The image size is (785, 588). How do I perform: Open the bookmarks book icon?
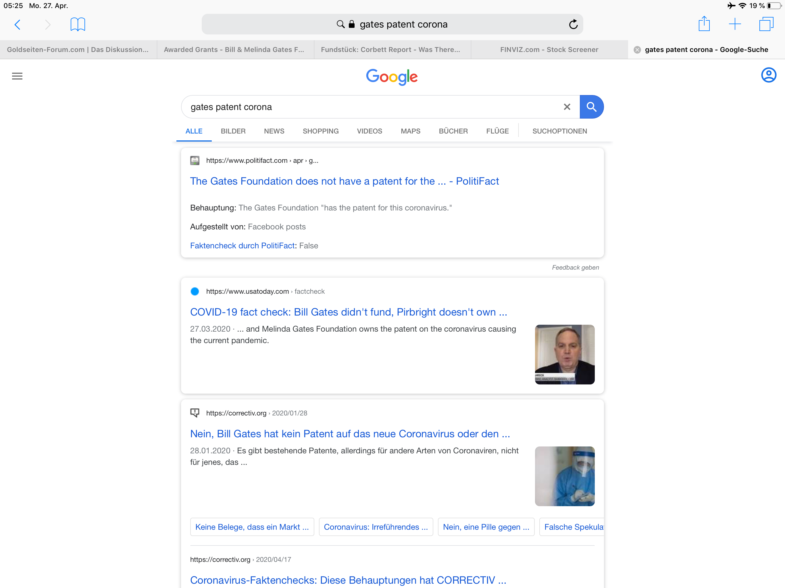click(78, 24)
